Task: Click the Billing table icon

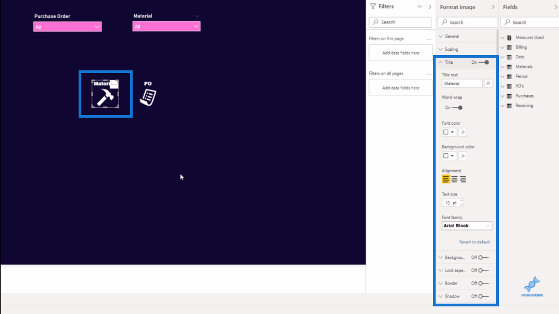Action: tap(509, 47)
